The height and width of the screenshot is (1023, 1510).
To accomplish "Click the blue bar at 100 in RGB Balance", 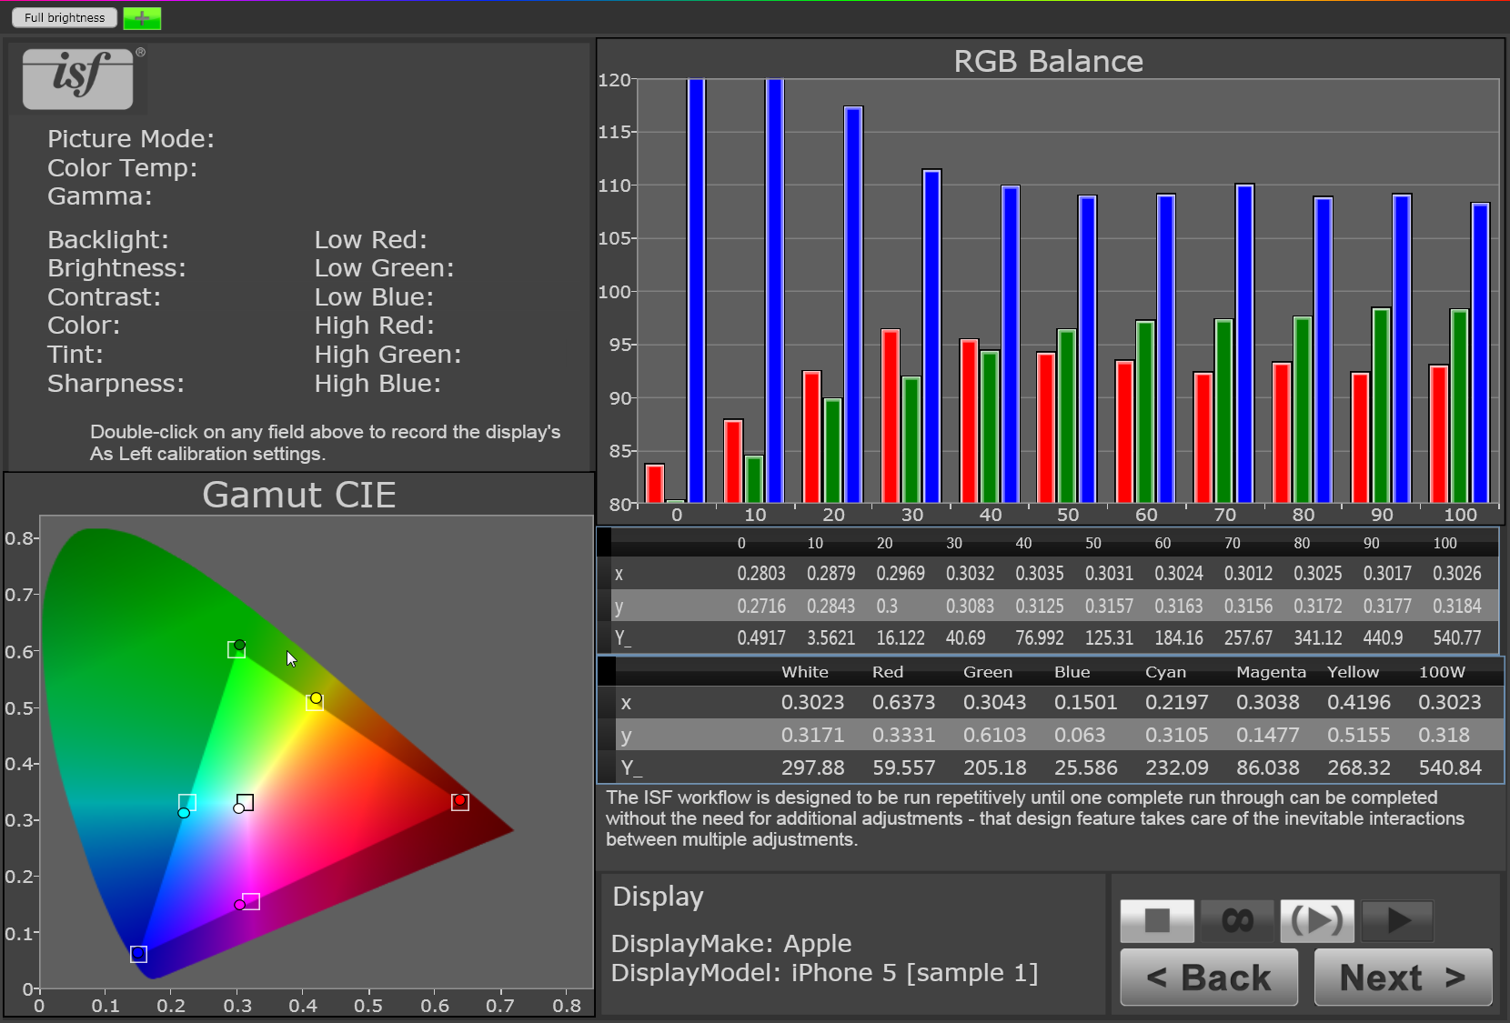I will pyautogui.click(x=1480, y=353).
